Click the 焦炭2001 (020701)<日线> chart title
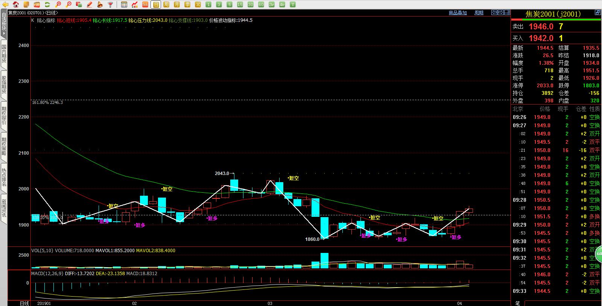 click(x=33, y=13)
